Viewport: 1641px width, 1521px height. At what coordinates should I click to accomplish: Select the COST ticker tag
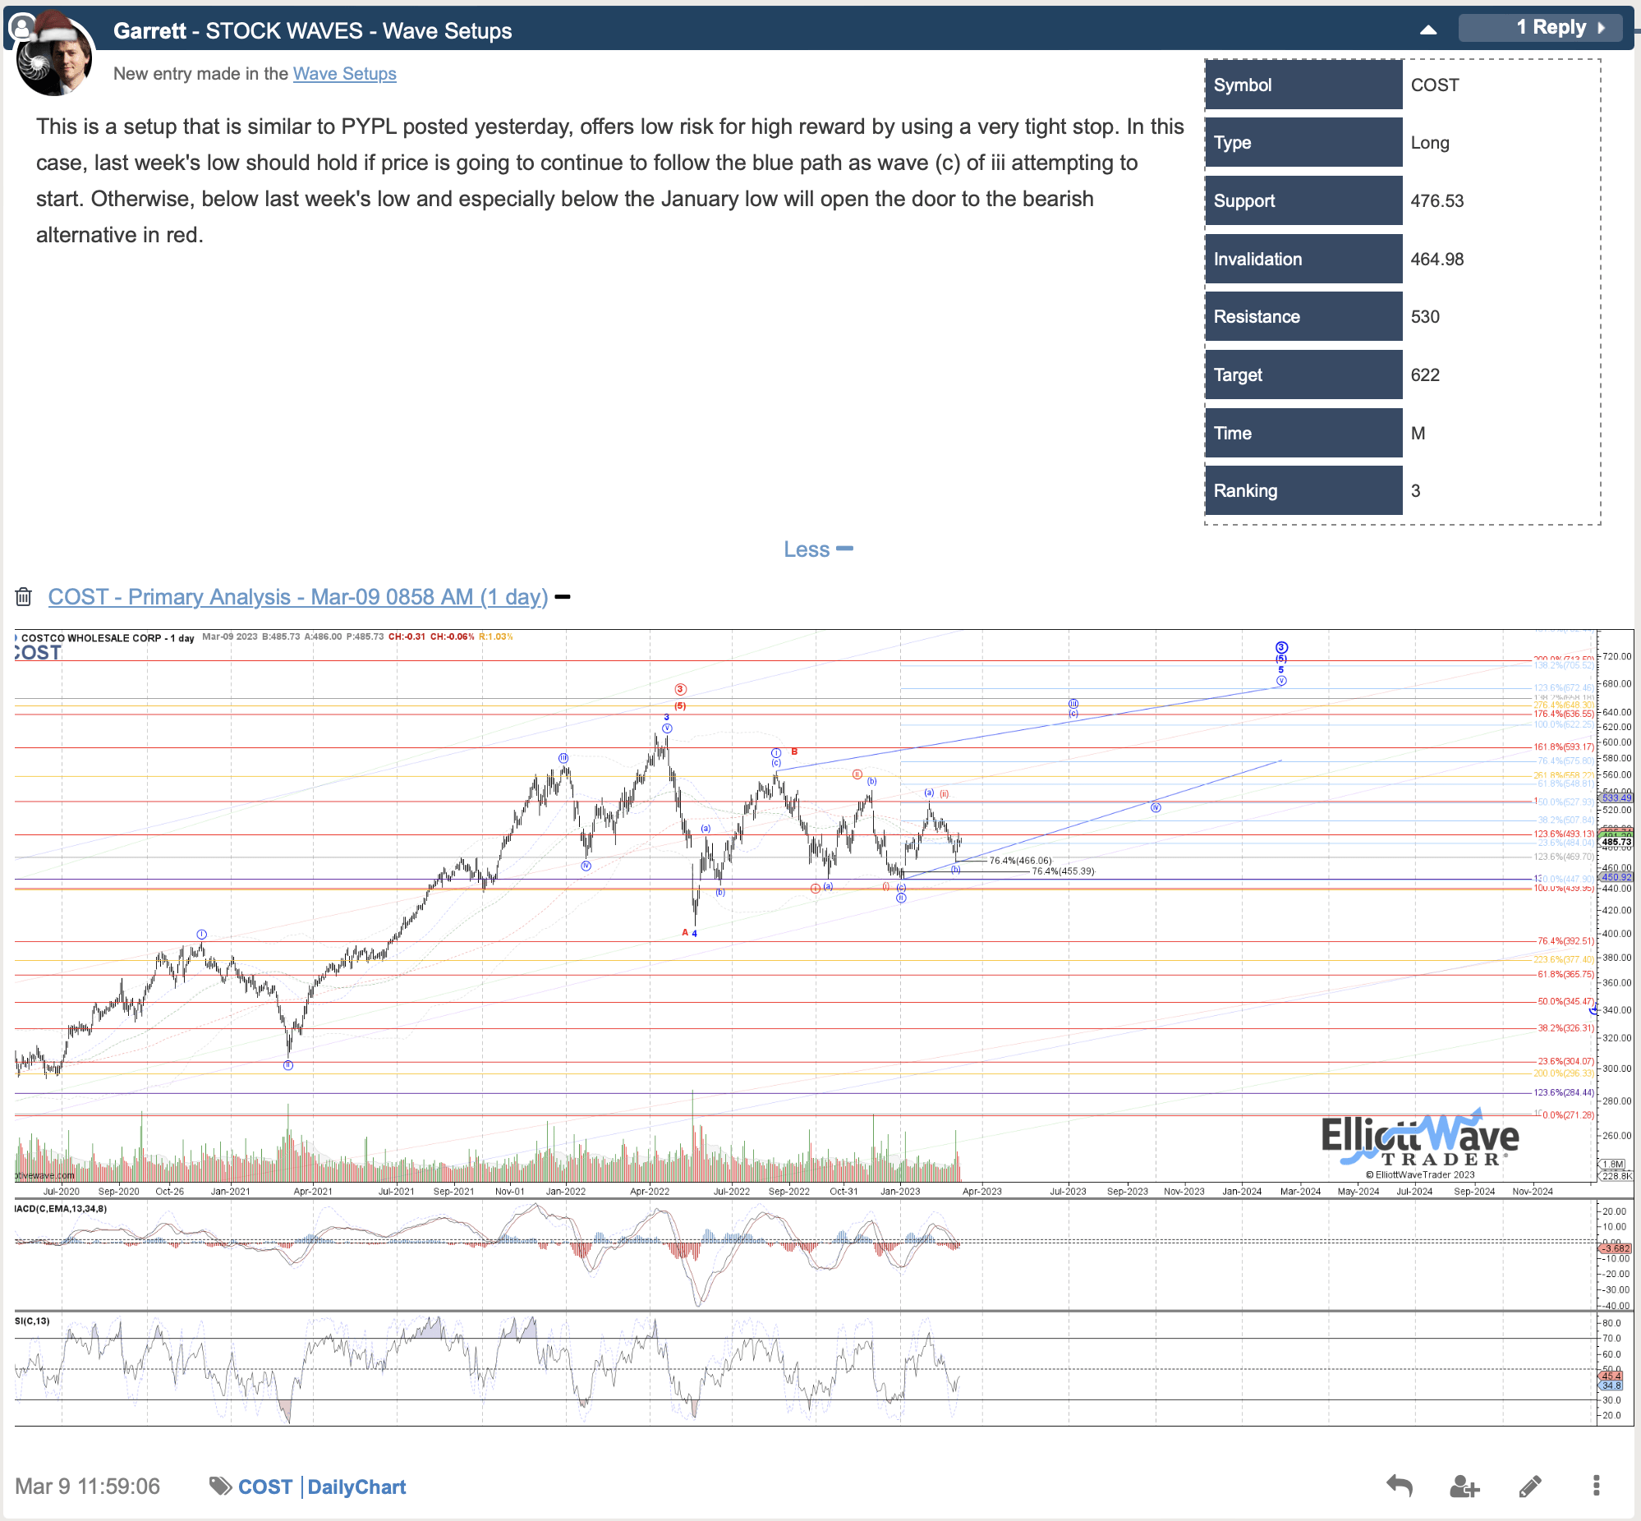coord(264,1487)
